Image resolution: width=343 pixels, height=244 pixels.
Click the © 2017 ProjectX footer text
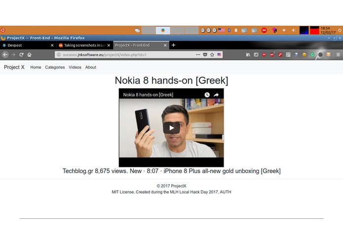(172, 186)
